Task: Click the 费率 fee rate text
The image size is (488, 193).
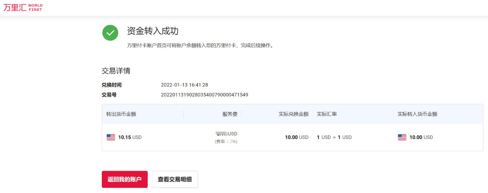Action: tap(226, 142)
